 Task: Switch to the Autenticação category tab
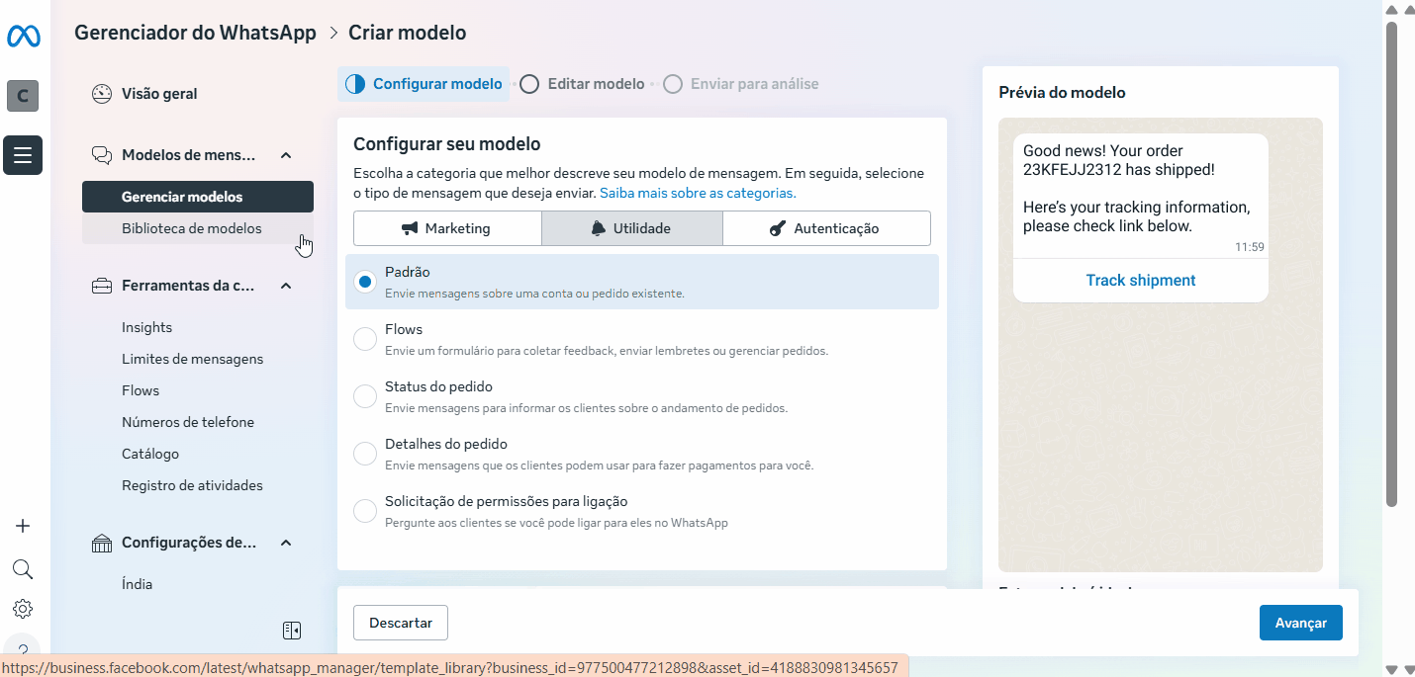[825, 228]
